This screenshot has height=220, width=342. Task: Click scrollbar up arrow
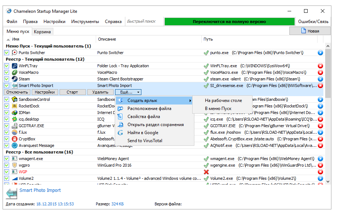328,46
